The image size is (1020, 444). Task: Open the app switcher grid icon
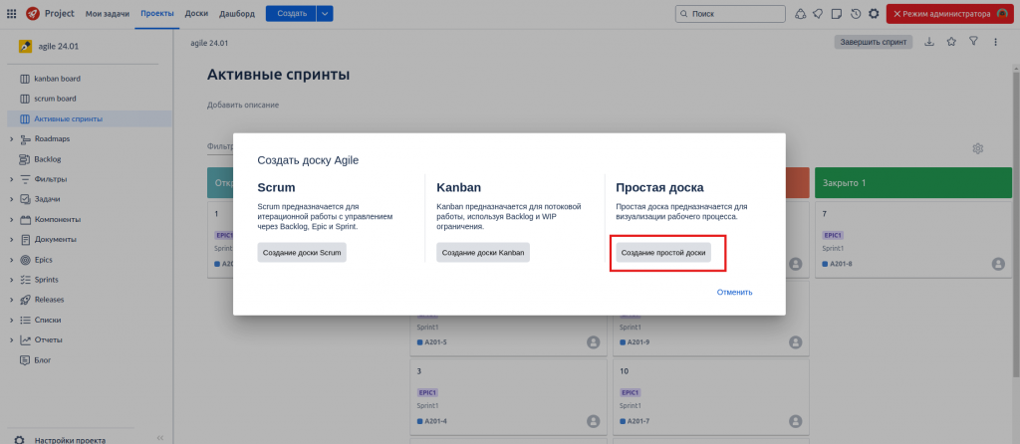pyautogui.click(x=12, y=14)
